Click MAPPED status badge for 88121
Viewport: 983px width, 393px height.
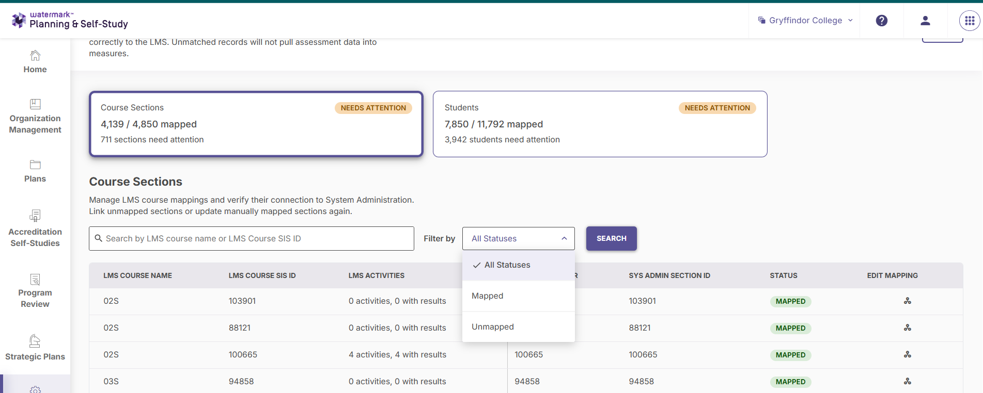pos(790,328)
